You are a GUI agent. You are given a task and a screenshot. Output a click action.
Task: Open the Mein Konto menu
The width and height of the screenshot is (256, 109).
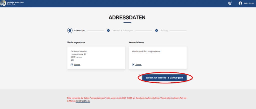[248, 3]
